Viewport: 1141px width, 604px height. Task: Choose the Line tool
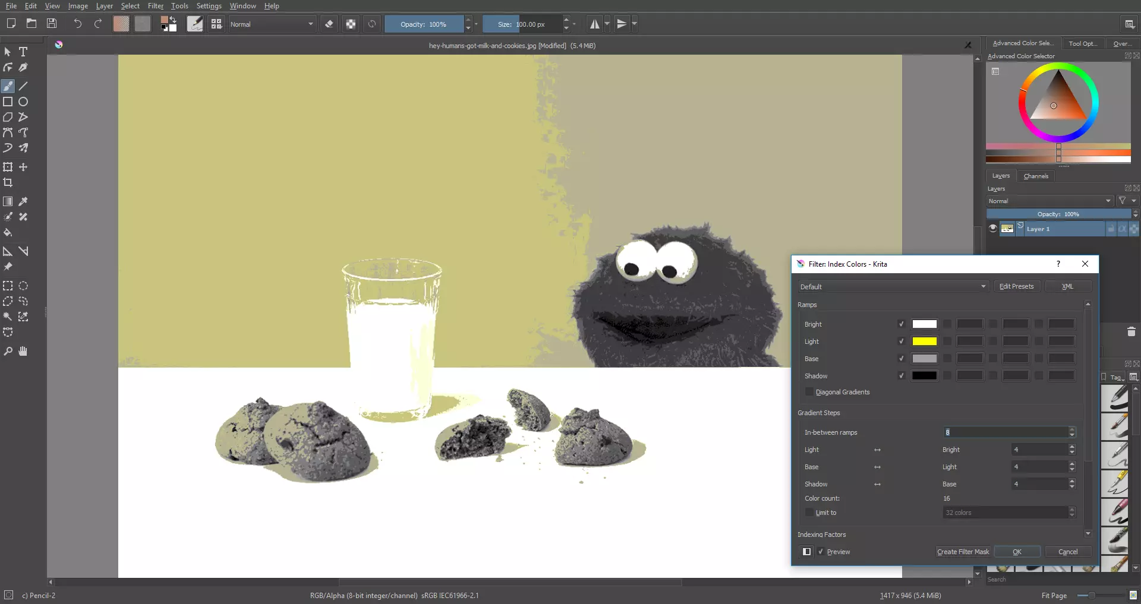pyautogui.click(x=23, y=86)
